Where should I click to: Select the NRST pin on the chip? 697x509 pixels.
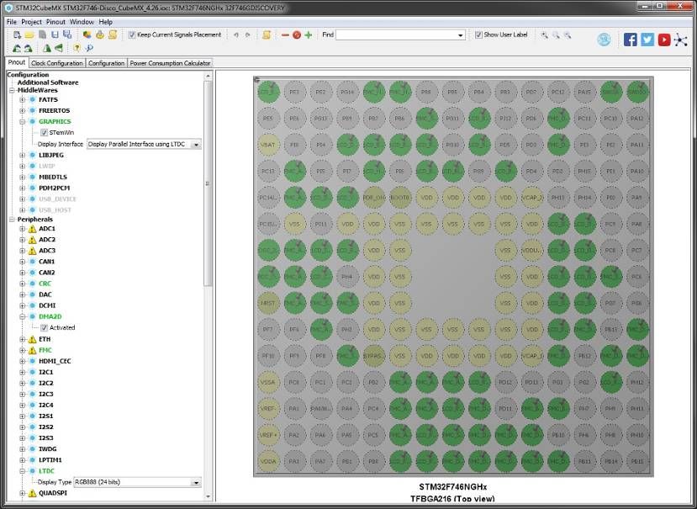click(268, 303)
